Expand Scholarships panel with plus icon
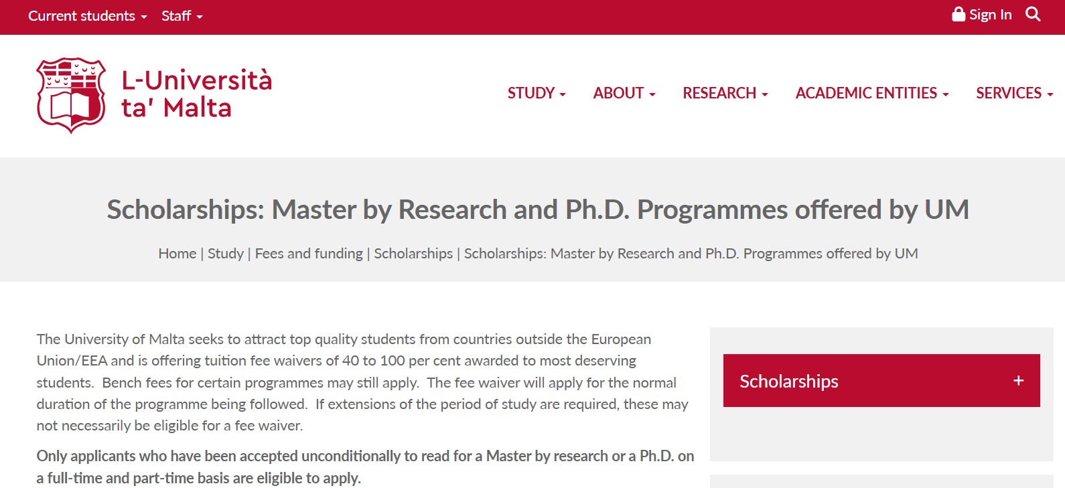 pos(1019,380)
